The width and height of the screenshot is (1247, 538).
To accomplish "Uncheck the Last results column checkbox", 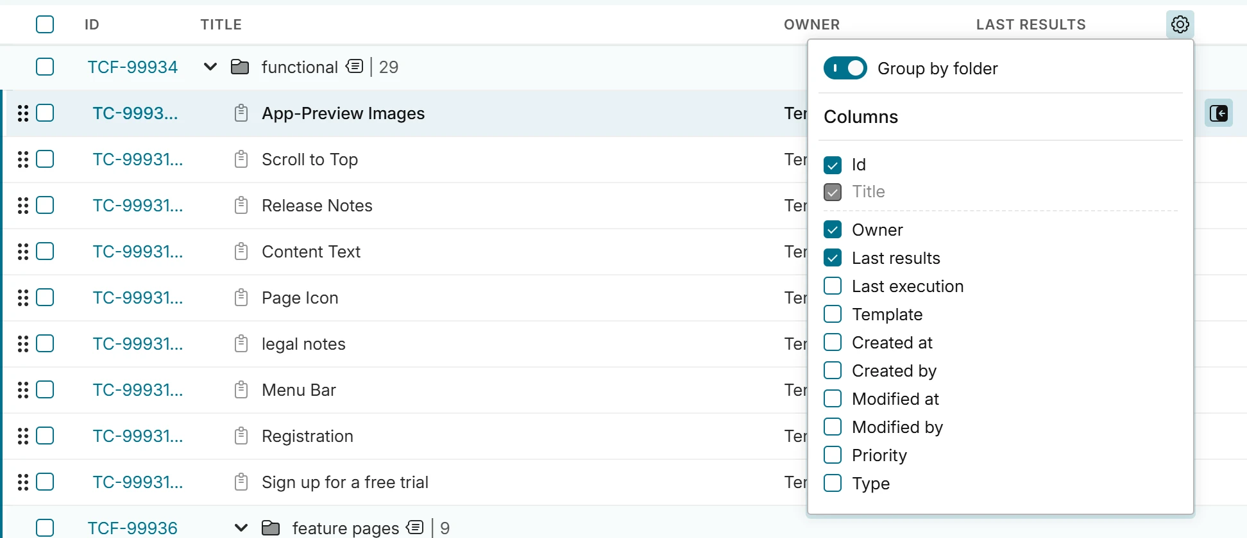I will click(x=833, y=257).
